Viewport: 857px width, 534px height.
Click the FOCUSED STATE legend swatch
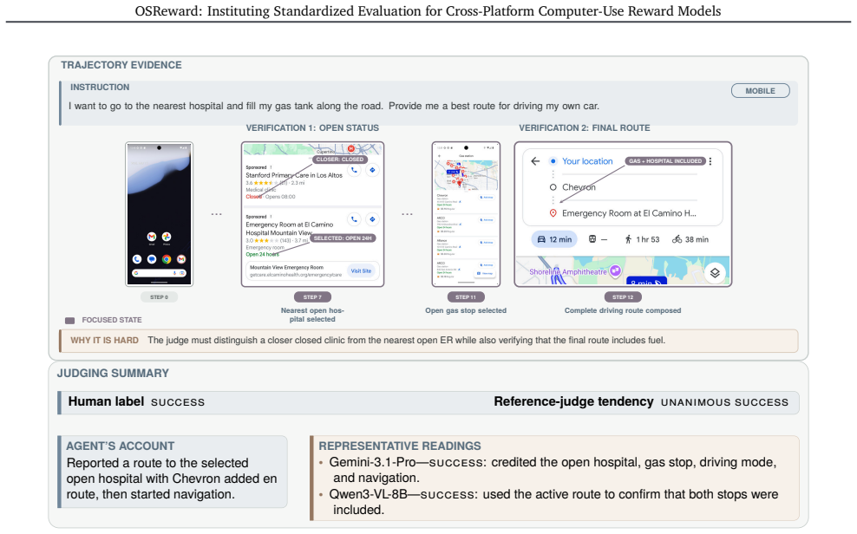tap(70, 321)
